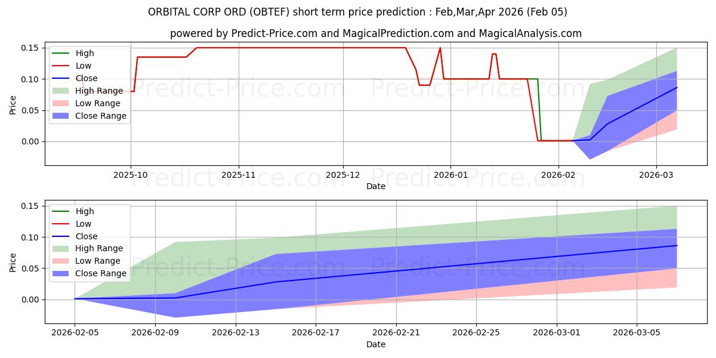Click the Close Range swatch in bottom legend
Viewport: 716px width, 358px height.
(x=62, y=274)
